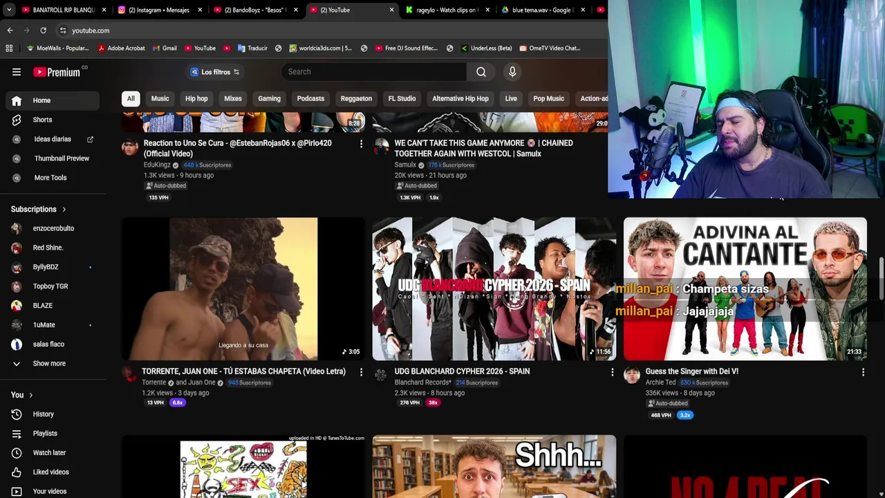Click the search magnifier button

[481, 72]
